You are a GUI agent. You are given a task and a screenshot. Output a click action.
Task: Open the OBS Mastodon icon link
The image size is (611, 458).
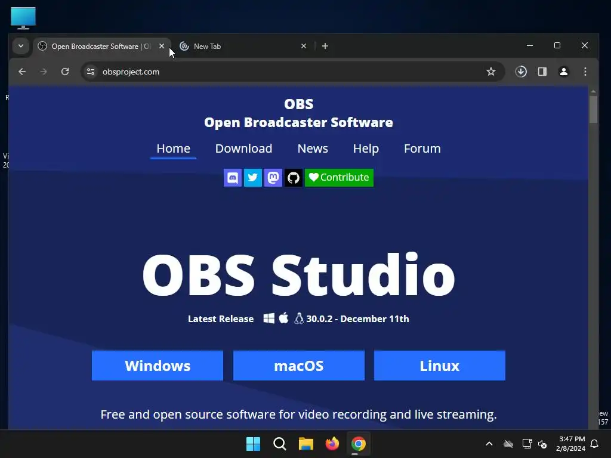[x=273, y=178]
